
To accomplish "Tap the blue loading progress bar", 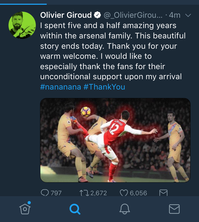I will pos(23,4).
